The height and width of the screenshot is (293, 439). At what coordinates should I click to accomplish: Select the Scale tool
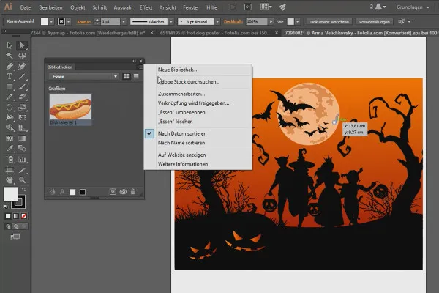tap(22, 108)
